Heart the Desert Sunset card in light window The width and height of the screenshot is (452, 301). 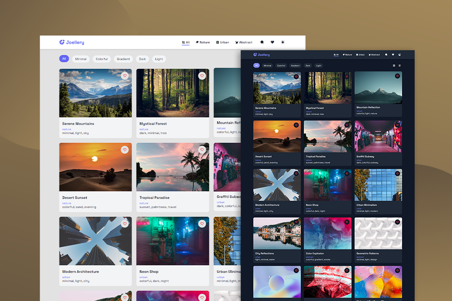coord(125,150)
